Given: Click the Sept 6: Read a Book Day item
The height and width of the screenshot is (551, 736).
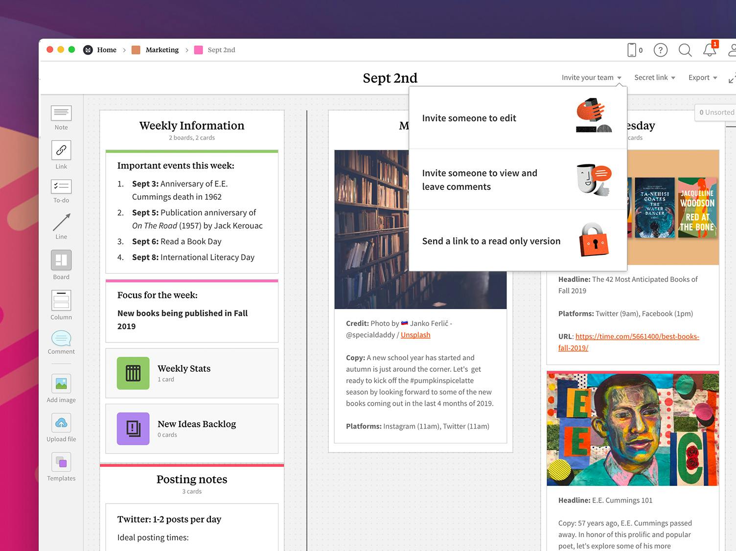Looking at the screenshot, I should point(177,241).
